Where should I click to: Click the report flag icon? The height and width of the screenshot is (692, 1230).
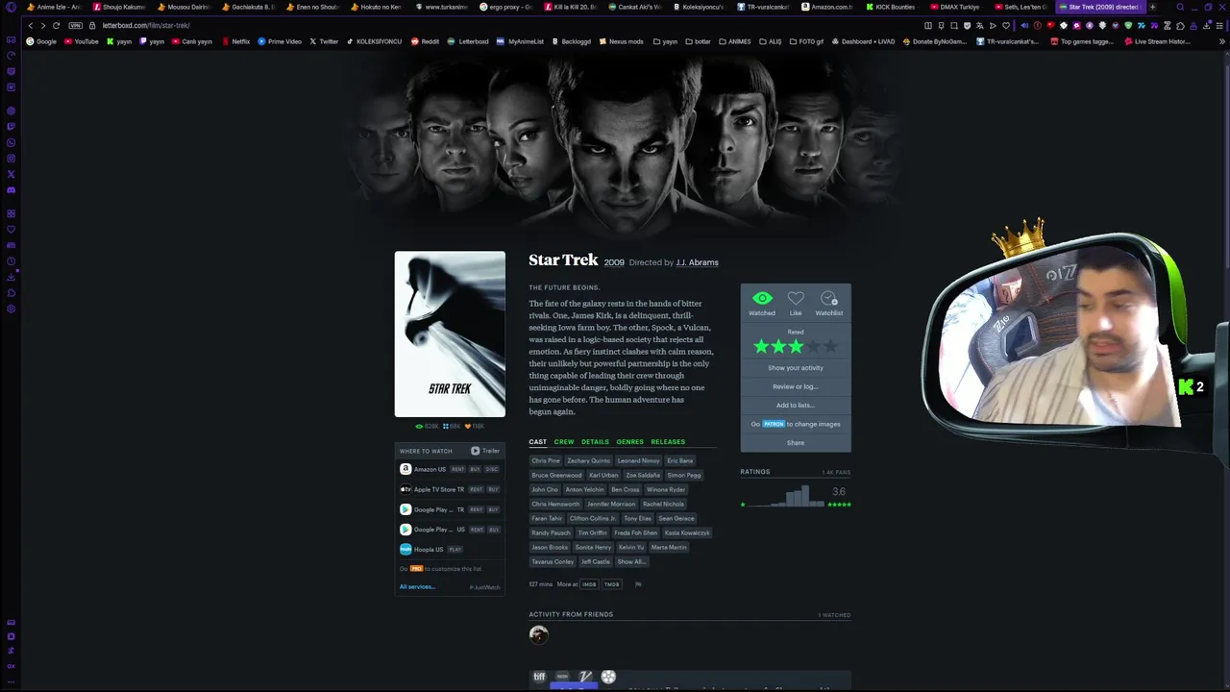tap(638, 584)
